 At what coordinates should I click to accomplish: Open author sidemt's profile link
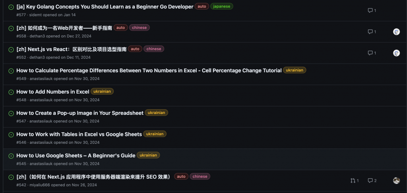[35, 15]
